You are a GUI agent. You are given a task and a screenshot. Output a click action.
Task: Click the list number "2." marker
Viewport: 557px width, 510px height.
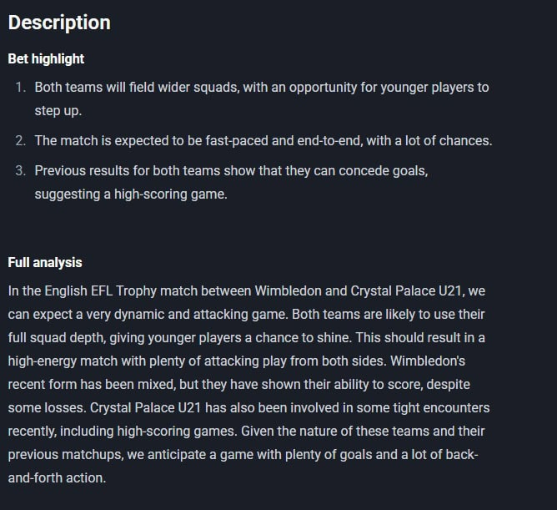[x=21, y=140]
